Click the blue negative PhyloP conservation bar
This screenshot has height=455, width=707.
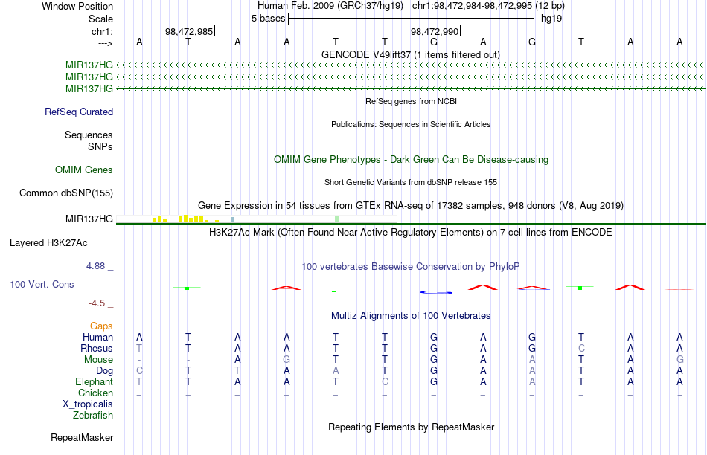[x=435, y=292]
